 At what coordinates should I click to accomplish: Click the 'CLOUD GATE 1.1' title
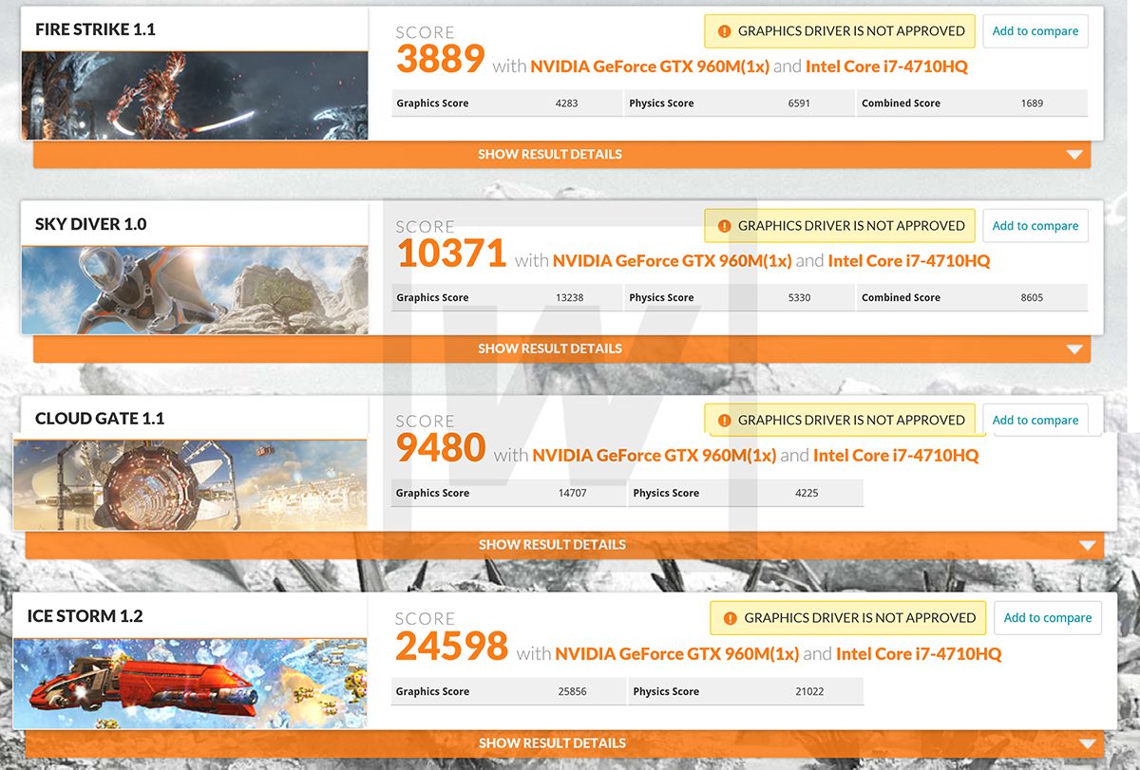(x=100, y=419)
